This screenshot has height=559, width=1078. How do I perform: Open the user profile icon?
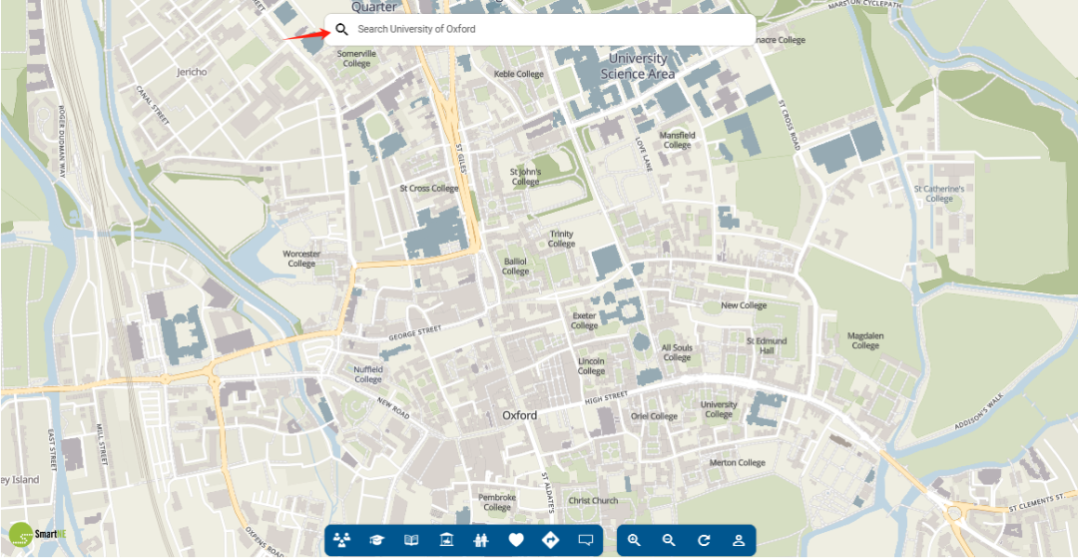(739, 540)
